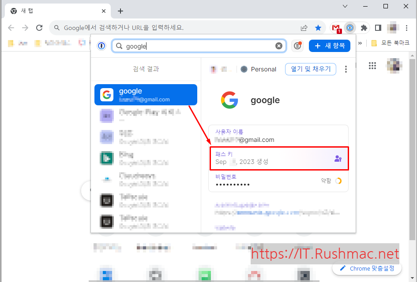Select the highlighted google entry in results

click(146, 94)
